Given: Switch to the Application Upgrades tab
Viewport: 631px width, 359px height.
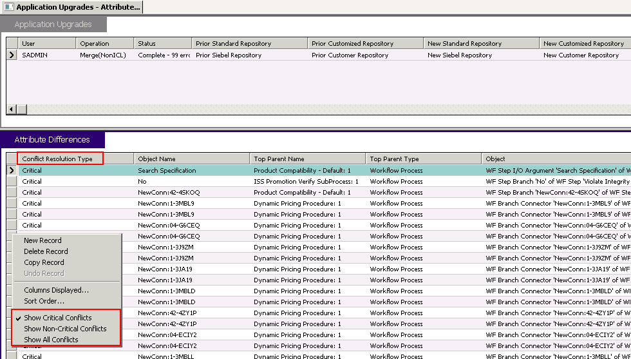Looking at the screenshot, I should [53, 24].
